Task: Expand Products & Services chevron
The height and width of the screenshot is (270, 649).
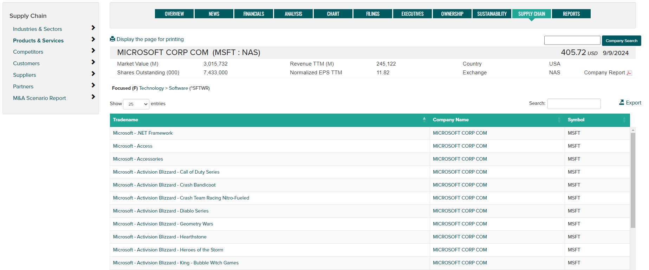Action: pos(93,39)
